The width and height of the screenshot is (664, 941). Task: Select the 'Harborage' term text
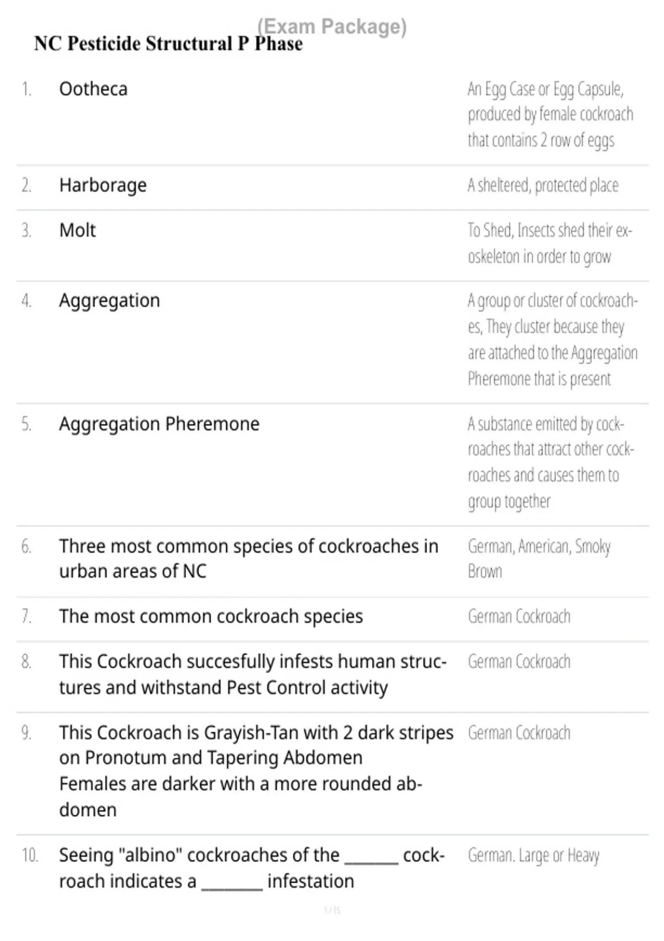pos(103,185)
